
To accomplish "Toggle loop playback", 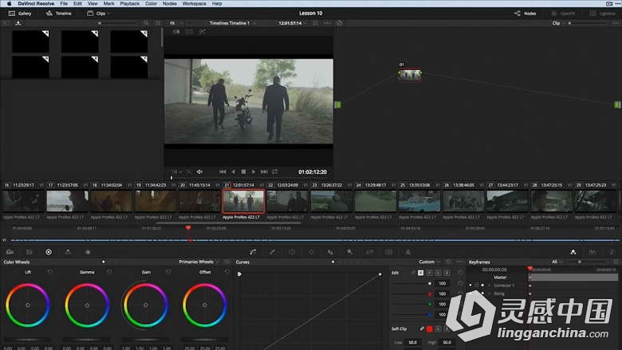I will (274, 171).
